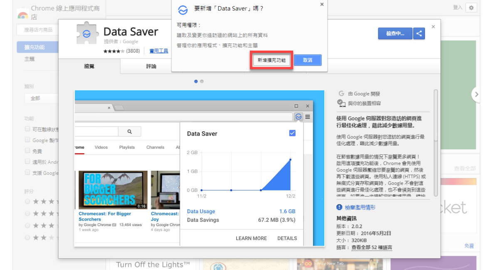Tick the Google 製作 checkbox

(x=27, y=140)
